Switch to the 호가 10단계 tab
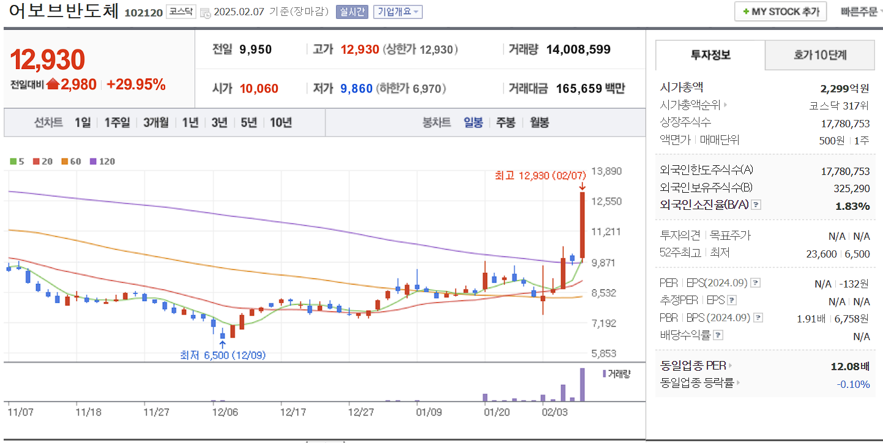 (x=819, y=55)
